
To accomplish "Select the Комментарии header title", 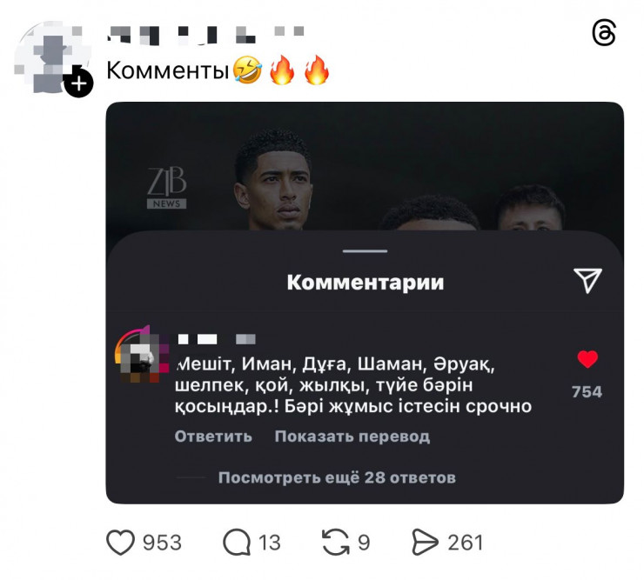I will tap(366, 282).
